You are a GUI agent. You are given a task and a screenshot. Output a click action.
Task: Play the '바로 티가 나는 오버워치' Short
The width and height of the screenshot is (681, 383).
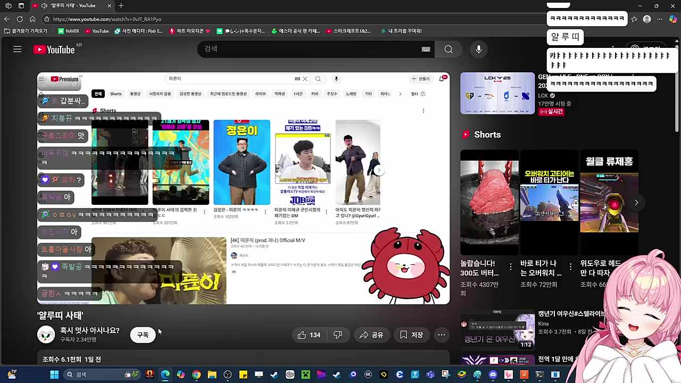click(549, 203)
